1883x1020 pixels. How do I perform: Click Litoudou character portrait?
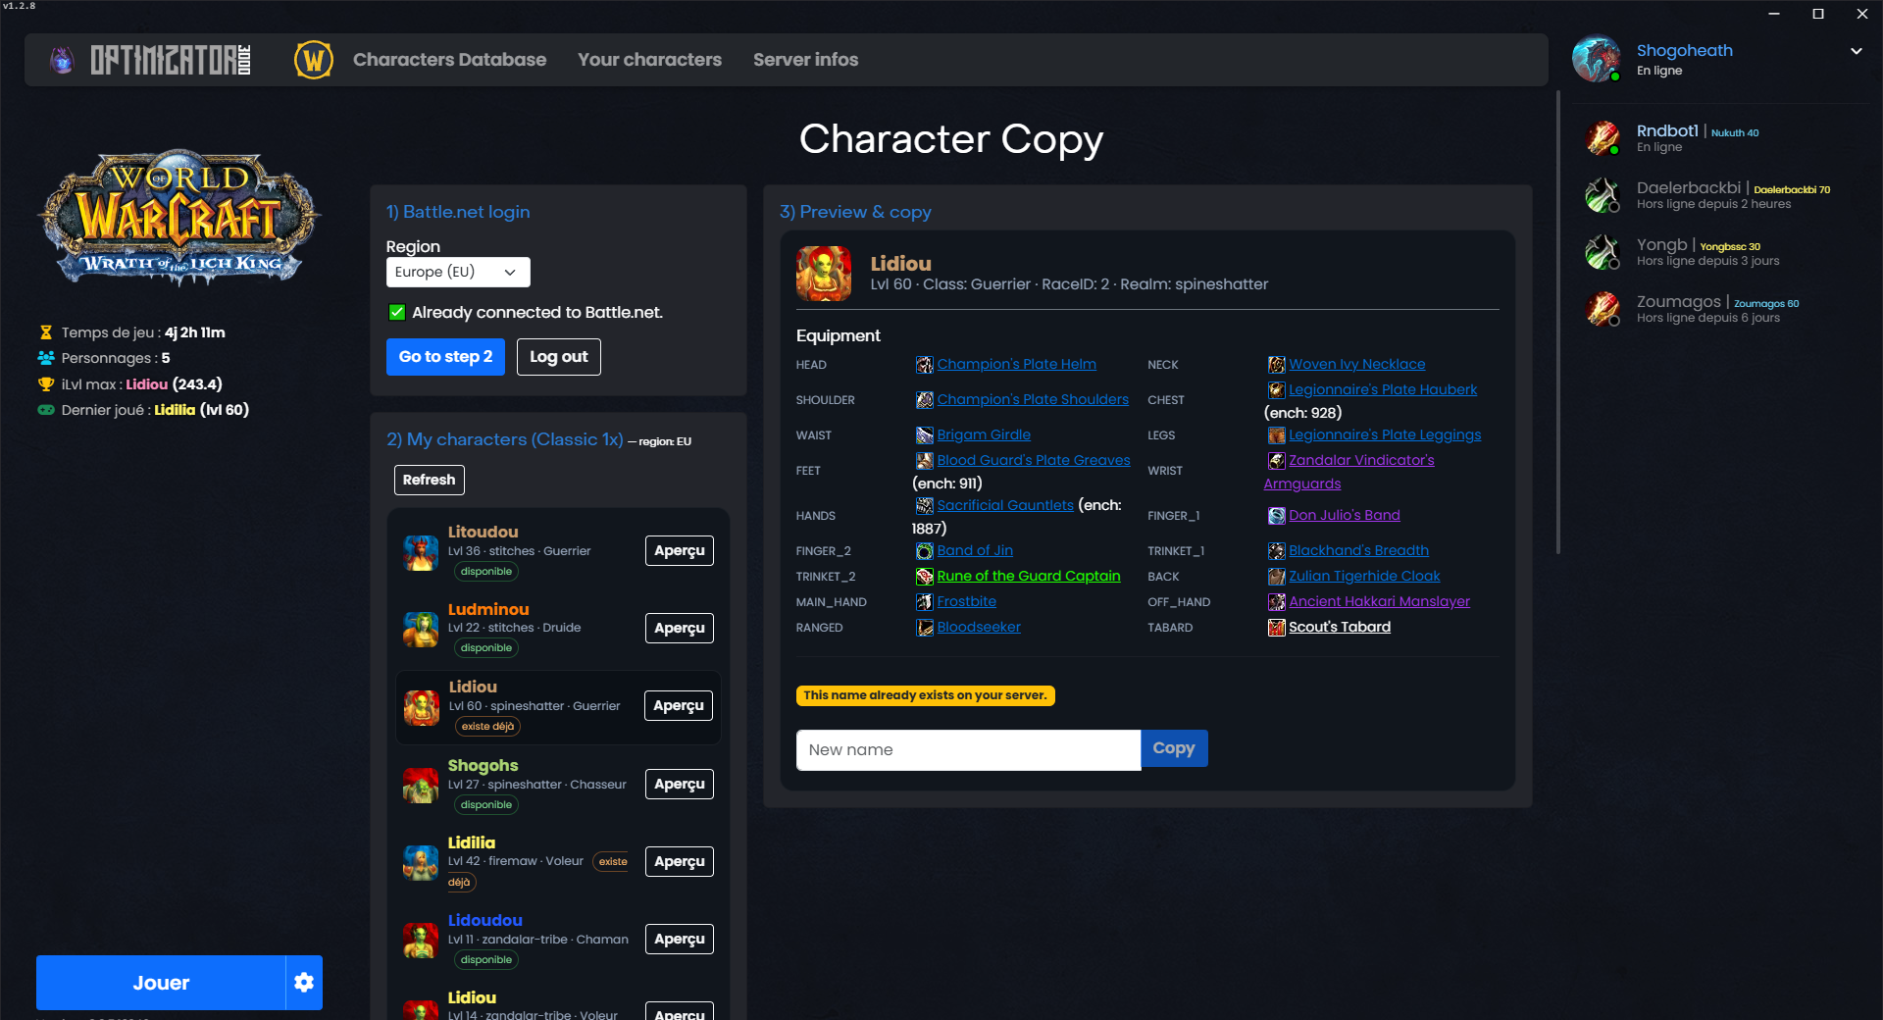(x=421, y=552)
